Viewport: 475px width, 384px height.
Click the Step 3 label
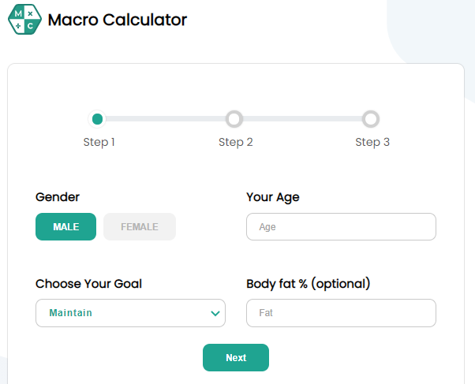pos(372,142)
